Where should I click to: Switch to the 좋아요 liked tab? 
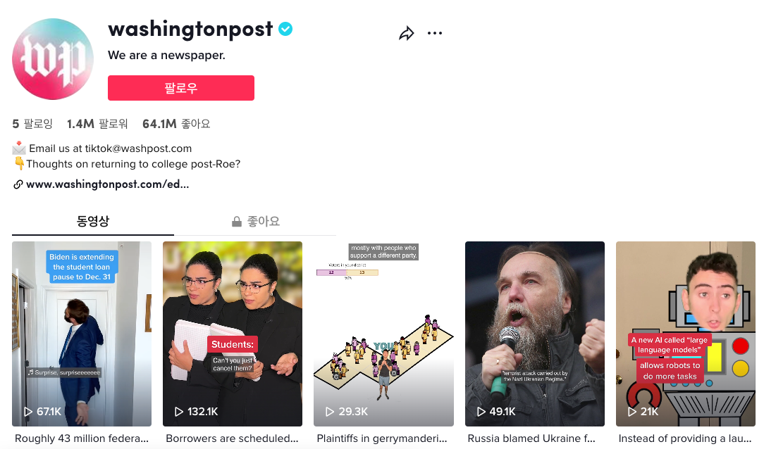tap(255, 222)
